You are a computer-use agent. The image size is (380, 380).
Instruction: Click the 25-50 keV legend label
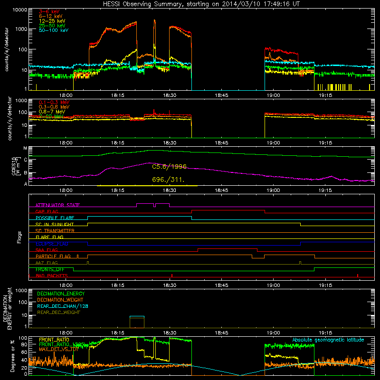point(52,26)
